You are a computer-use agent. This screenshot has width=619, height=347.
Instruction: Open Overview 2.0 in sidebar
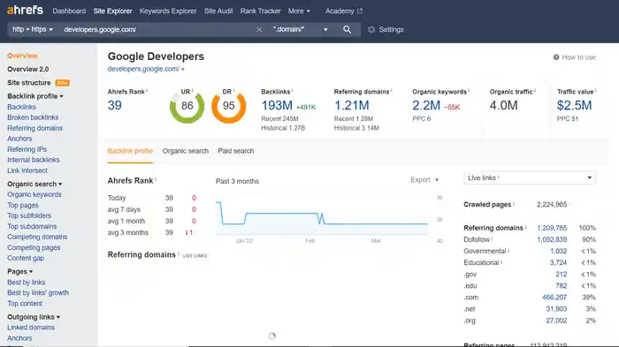(27, 70)
